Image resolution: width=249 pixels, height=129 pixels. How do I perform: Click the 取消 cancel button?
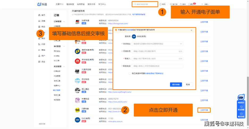188,84
